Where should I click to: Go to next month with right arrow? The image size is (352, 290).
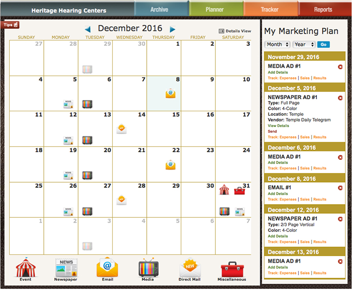pos(173,29)
